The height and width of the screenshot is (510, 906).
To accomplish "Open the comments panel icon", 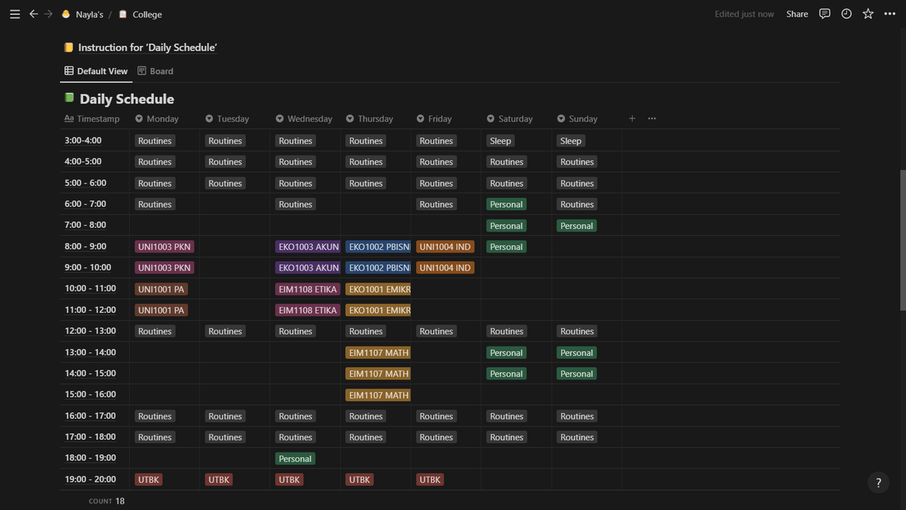I will point(825,14).
